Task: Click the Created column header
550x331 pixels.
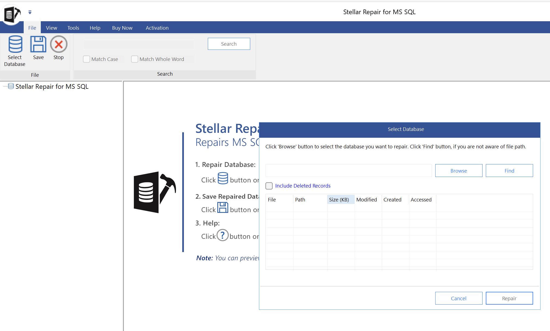Action: click(395, 200)
